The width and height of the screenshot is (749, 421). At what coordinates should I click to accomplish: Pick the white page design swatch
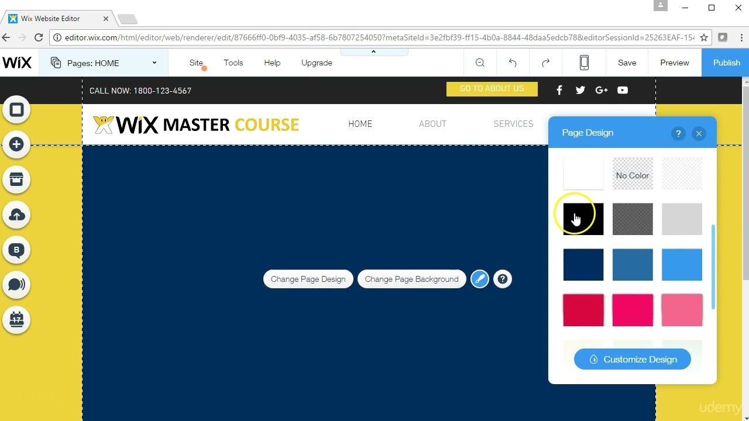point(583,174)
